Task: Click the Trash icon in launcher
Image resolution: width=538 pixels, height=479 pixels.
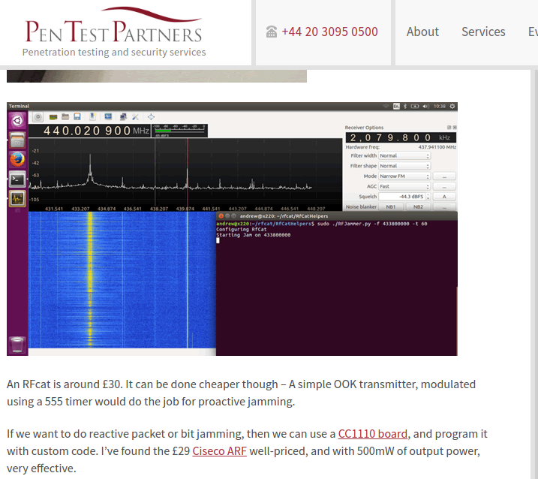Action: click(17, 345)
